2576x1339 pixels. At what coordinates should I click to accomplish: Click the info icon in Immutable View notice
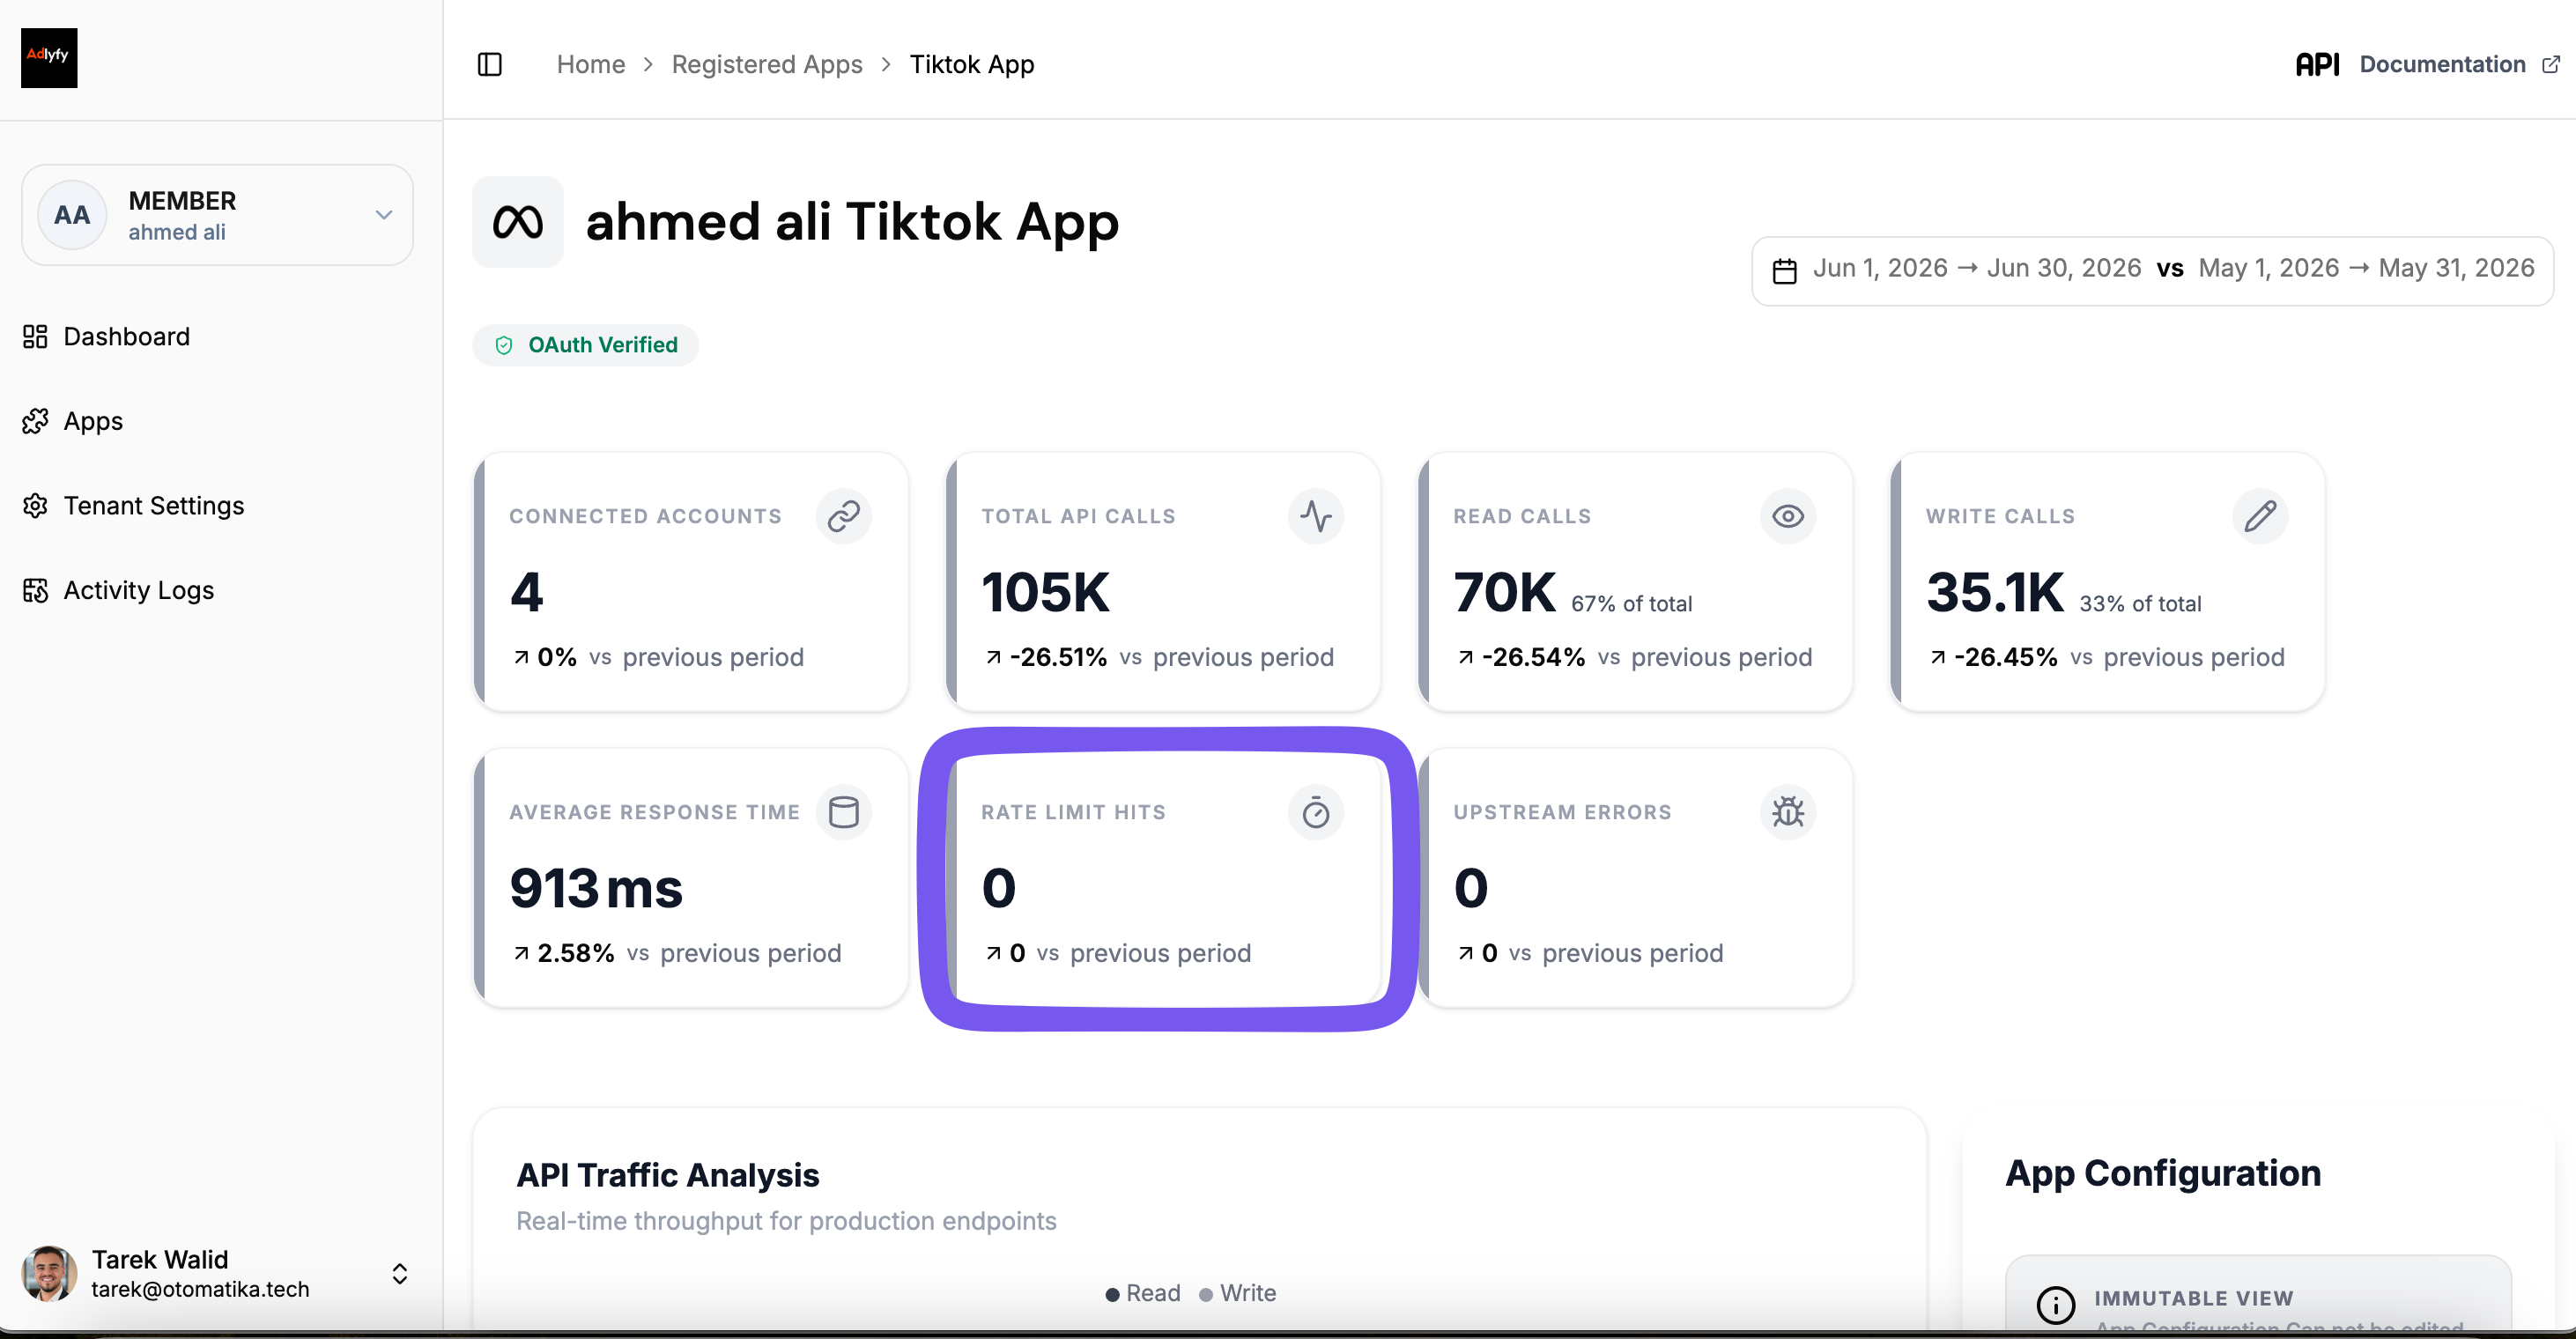(x=2056, y=1305)
